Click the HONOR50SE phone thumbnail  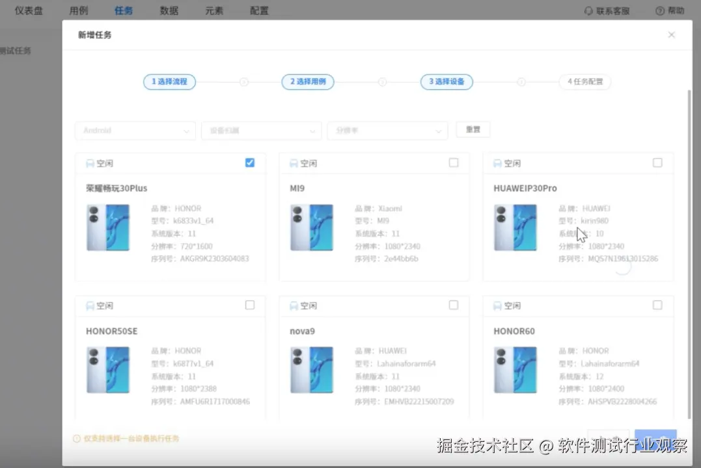coord(108,370)
